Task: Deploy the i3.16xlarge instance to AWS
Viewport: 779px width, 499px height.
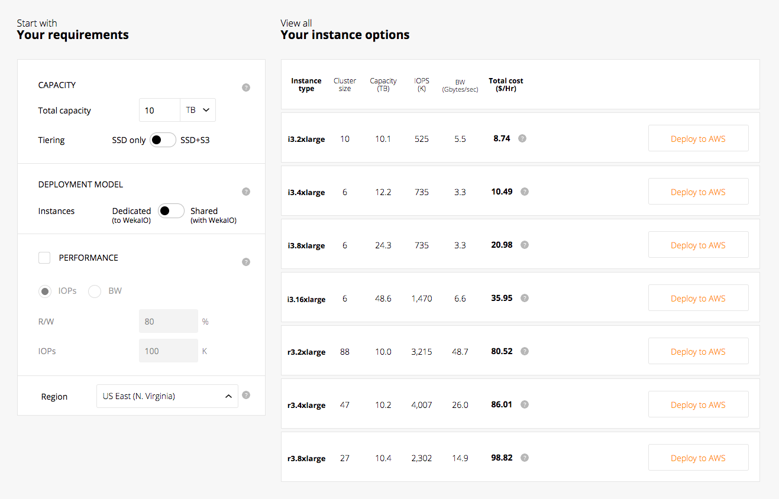Action: [x=698, y=298]
